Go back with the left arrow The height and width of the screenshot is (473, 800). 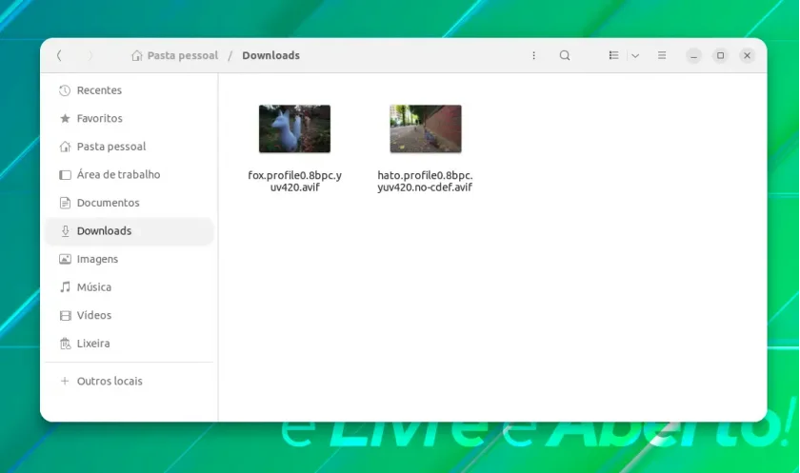pyautogui.click(x=59, y=55)
